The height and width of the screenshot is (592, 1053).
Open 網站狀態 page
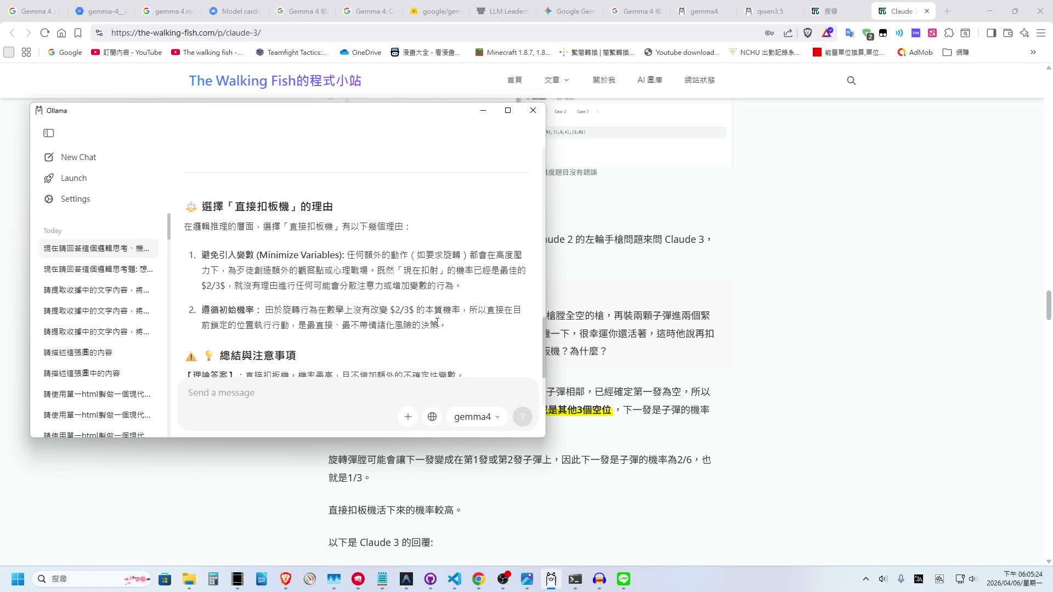[699, 80]
